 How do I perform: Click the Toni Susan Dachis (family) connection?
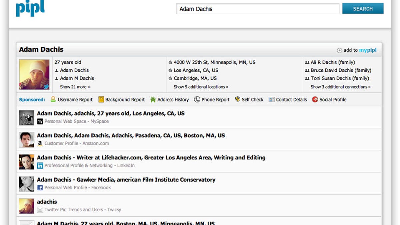click(x=340, y=78)
